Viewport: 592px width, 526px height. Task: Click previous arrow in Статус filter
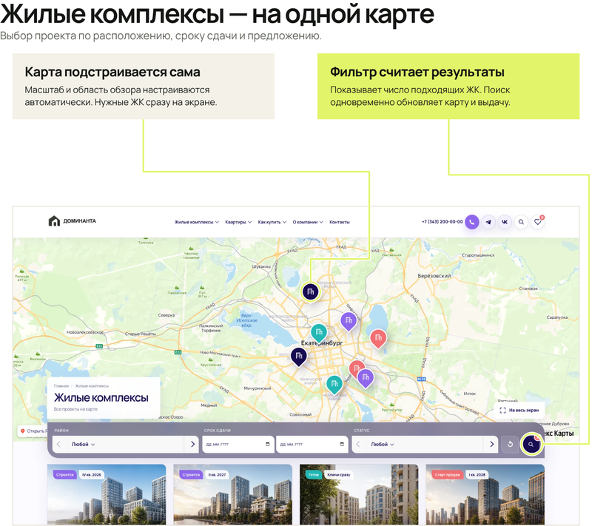coord(358,444)
